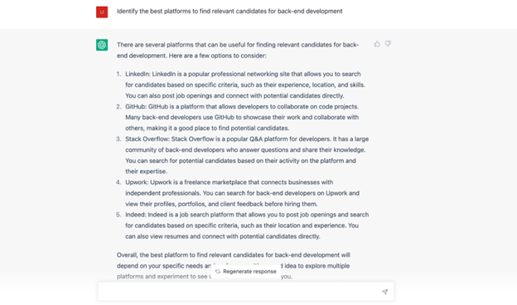This screenshot has width=517, height=305.
Task: Click list number 4 marker
Action: click(118, 182)
